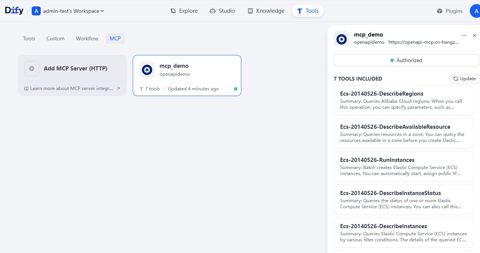The height and width of the screenshot is (253, 480).
Task: Click the Explore compass icon
Action: point(173,11)
